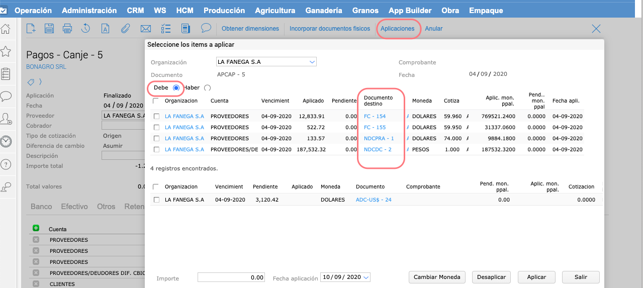Select the Haber radio button
643x288 pixels.
pos(208,88)
